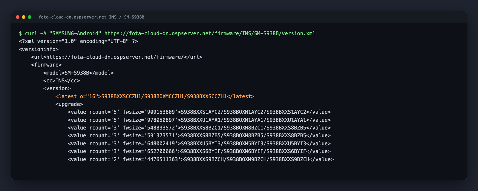Click the window title 'fota-cloud-dn.ospserver.net INS / SM-S938B'
Image resolution: width=478 pixels, height=191 pixels.
[x=91, y=17]
